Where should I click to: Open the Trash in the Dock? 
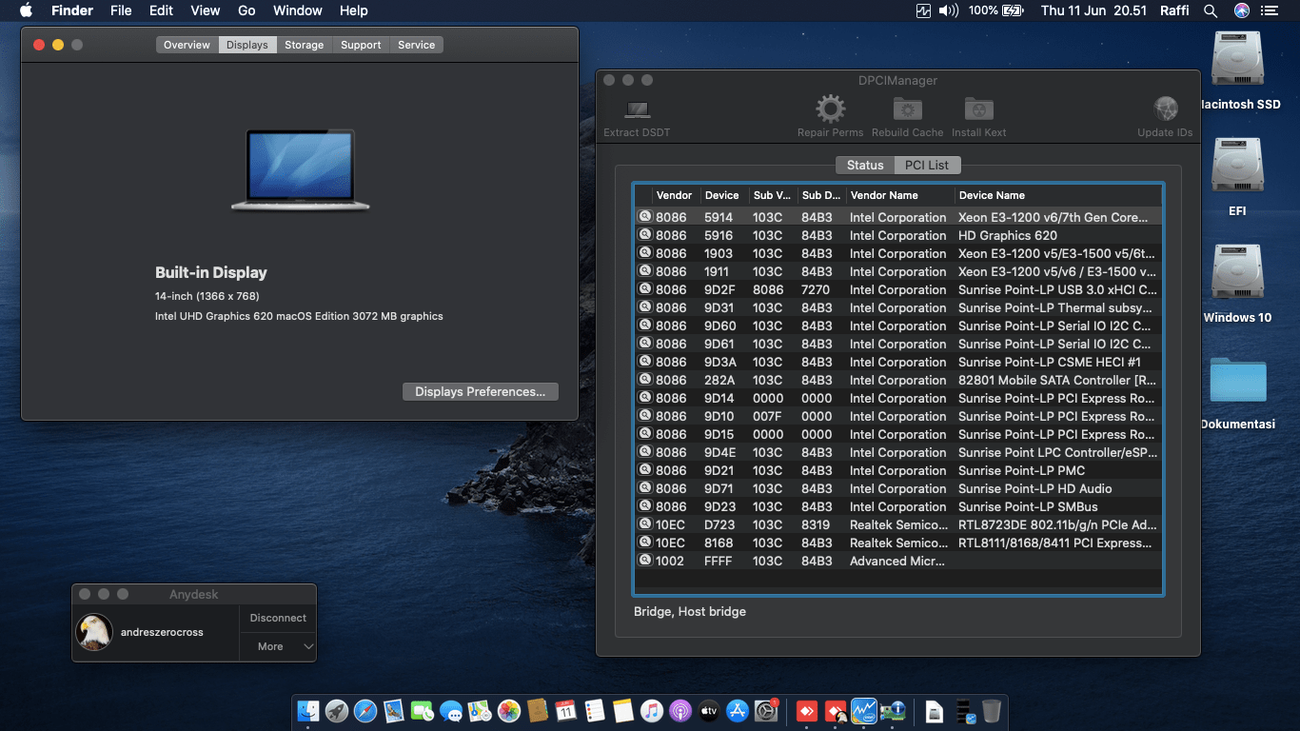coord(991,711)
